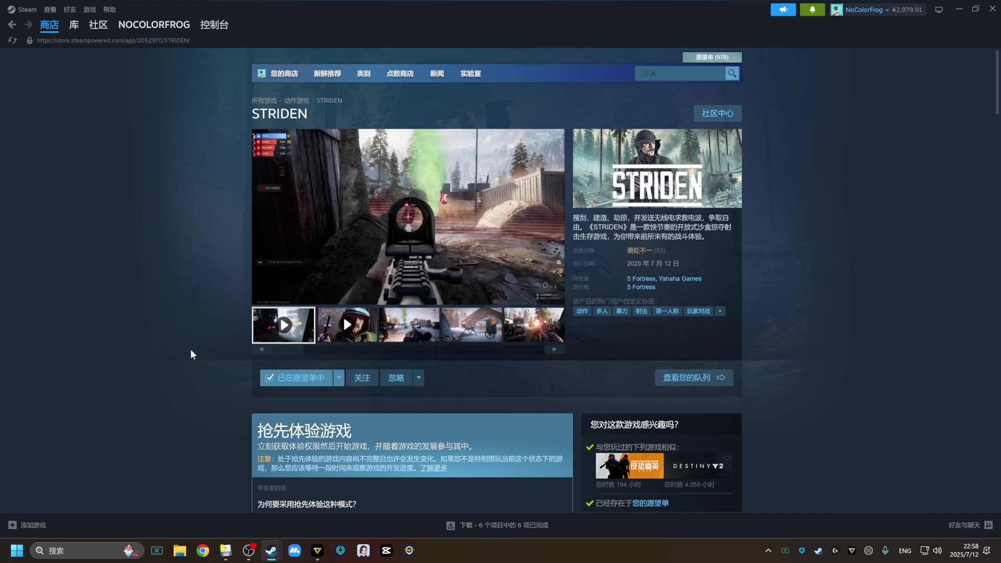Open the 类别 categories menu
Image resolution: width=1001 pixels, height=563 pixels.
(363, 74)
